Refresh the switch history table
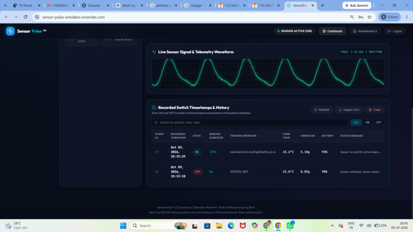This screenshot has height=232, width=413. click(x=321, y=110)
